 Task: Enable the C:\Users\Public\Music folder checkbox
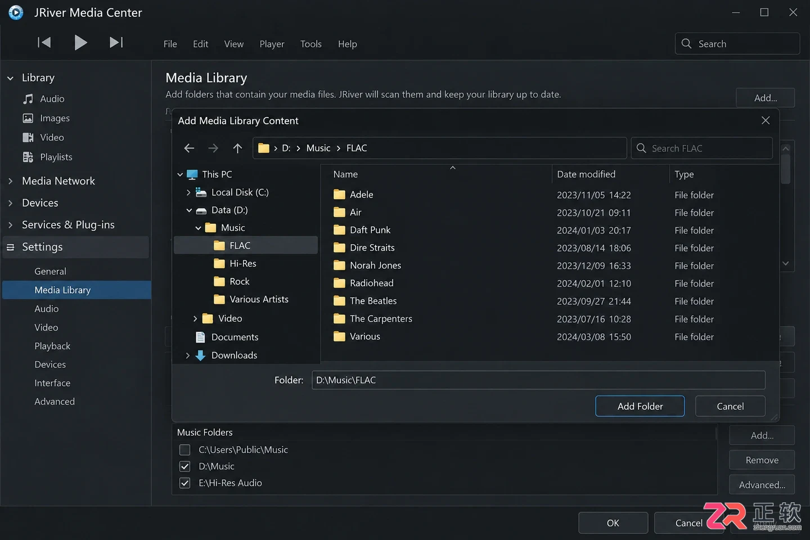184,450
